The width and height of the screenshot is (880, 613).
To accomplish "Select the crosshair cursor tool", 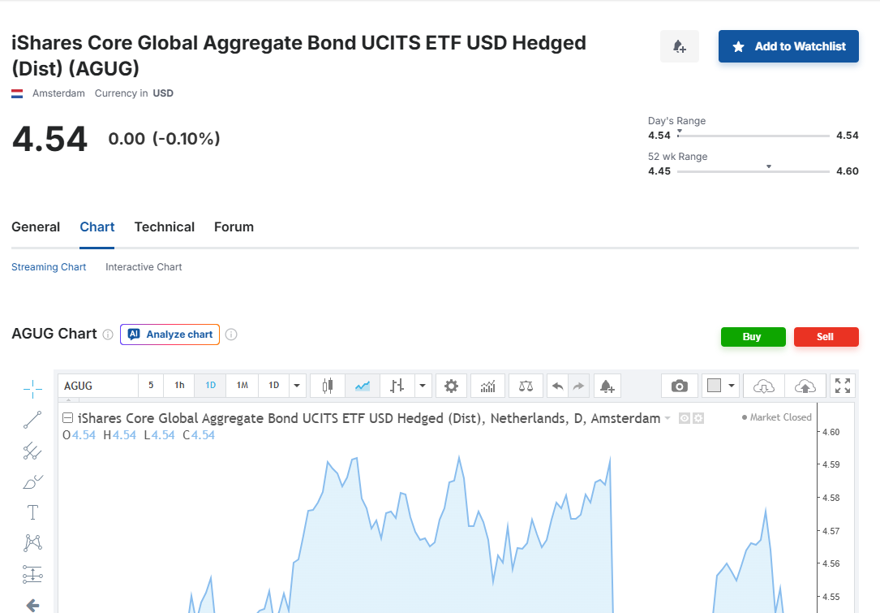I will [32, 390].
